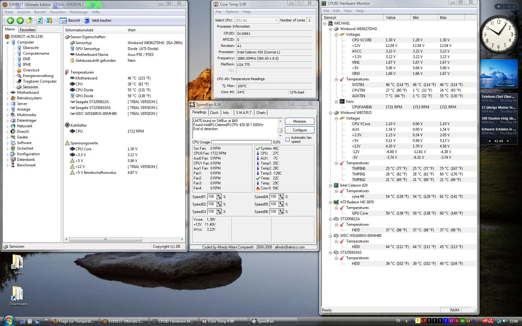Click the Show Desktop quick launch icon
The image size is (522, 326).
pyautogui.click(x=22, y=321)
